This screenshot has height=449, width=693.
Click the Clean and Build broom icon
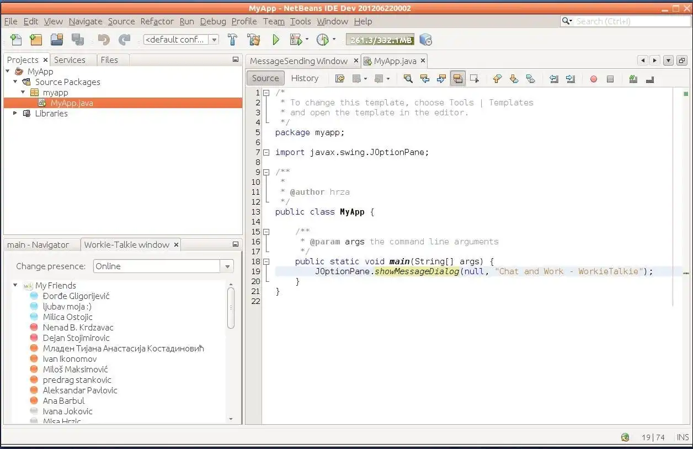pos(253,40)
